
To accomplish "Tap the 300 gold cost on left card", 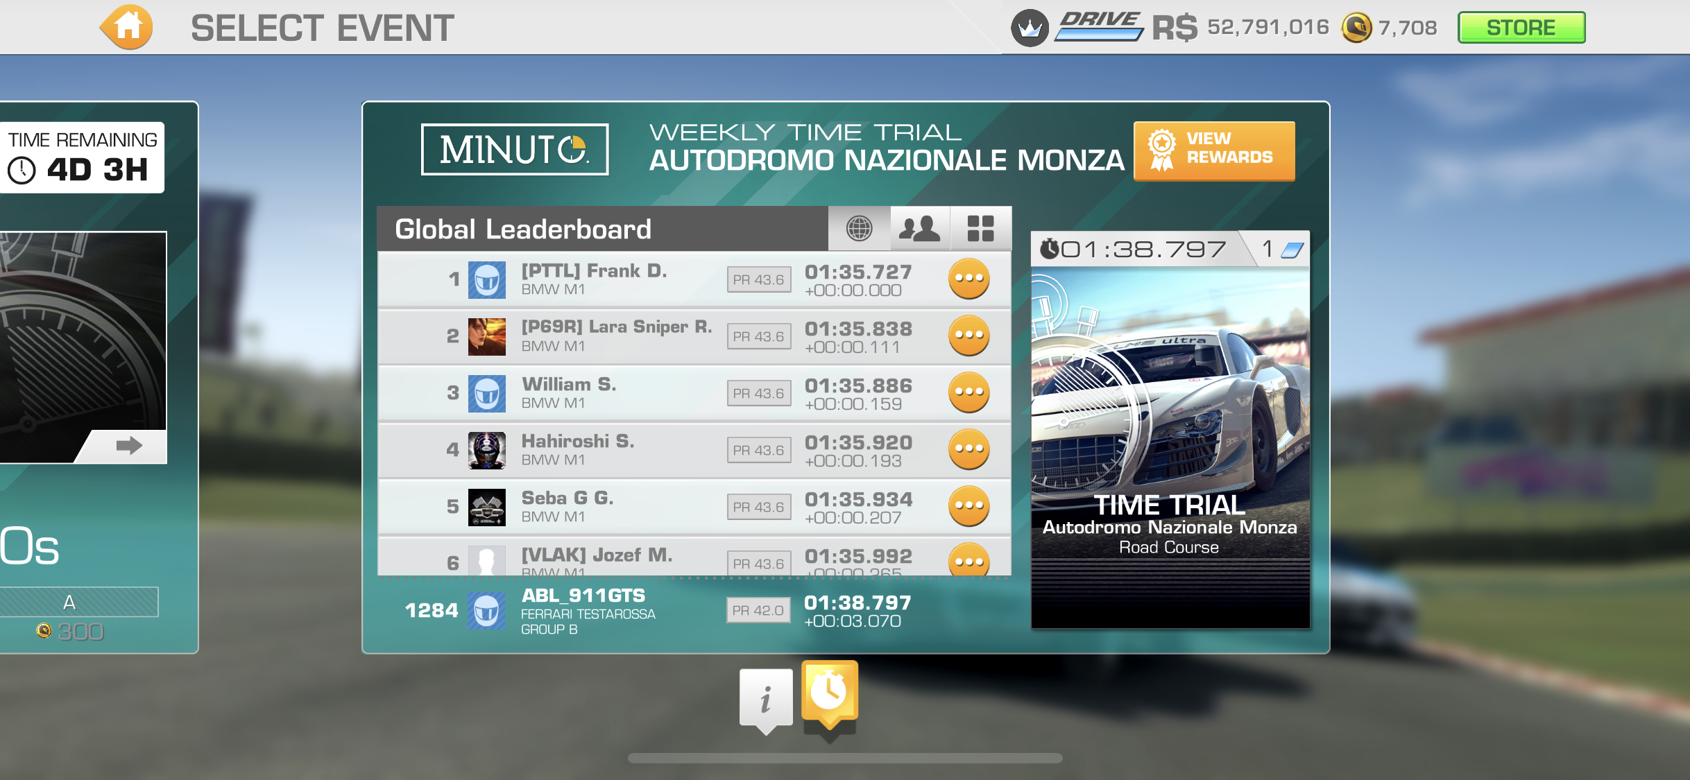I will pos(70,632).
